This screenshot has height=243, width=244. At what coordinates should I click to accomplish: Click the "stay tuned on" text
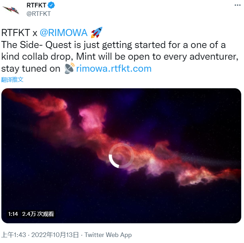click(31, 69)
